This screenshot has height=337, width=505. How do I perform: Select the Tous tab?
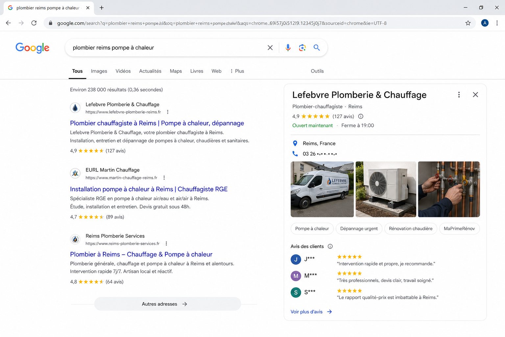77,71
